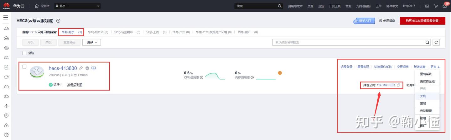Open the 北京一 region dropdown in the header

pos(77,6)
